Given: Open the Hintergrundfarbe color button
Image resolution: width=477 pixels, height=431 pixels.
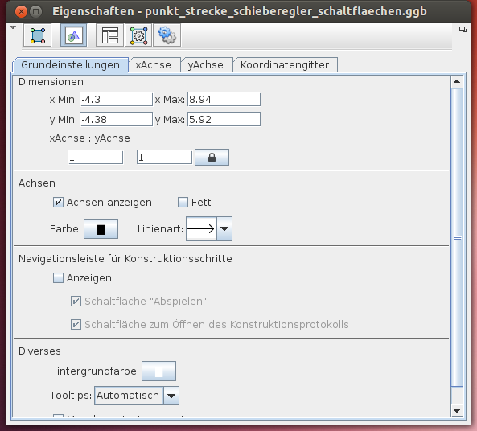Looking at the screenshot, I should coord(158,371).
